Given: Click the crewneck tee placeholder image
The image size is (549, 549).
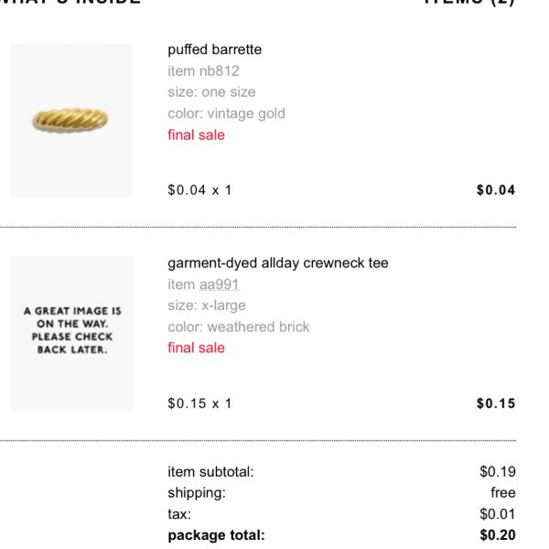Looking at the screenshot, I should pyautogui.click(x=71, y=334).
